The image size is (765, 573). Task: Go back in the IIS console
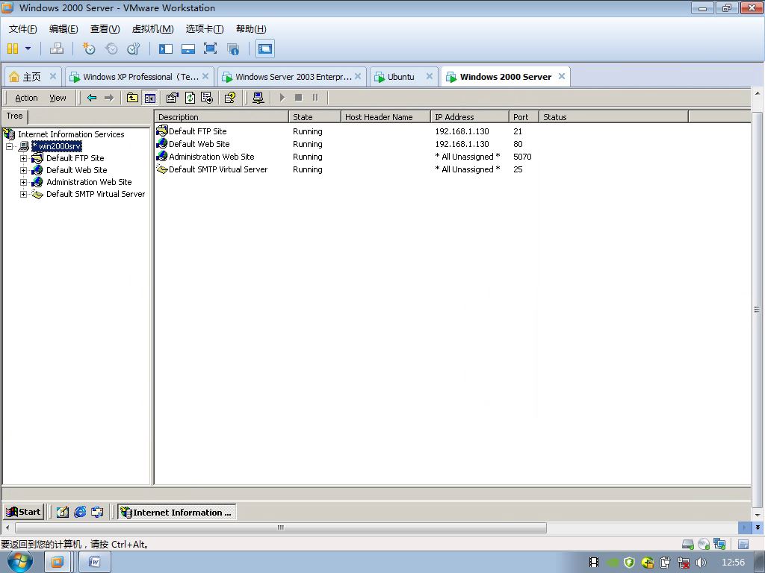point(92,98)
